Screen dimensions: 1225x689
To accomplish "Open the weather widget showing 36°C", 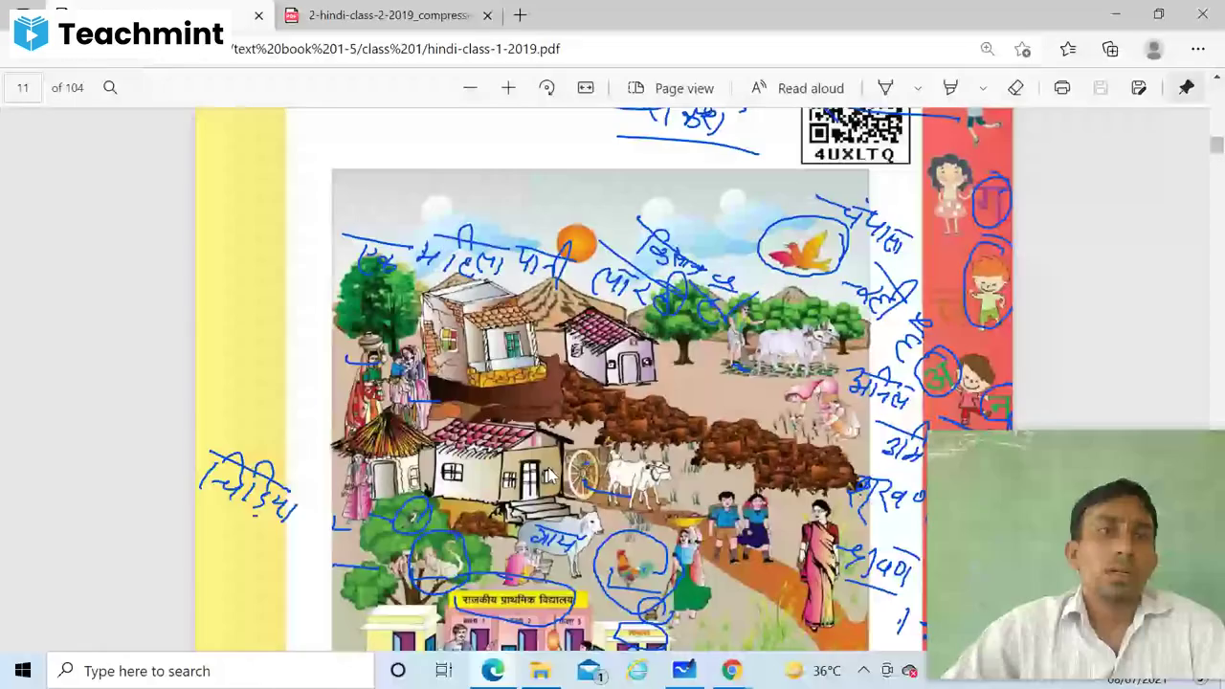I will coord(813,671).
